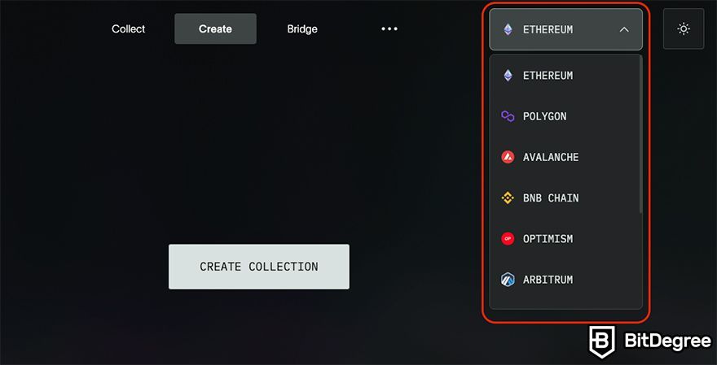Select Polygon network option
The height and width of the screenshot is (365, 717).
point(565,116)
